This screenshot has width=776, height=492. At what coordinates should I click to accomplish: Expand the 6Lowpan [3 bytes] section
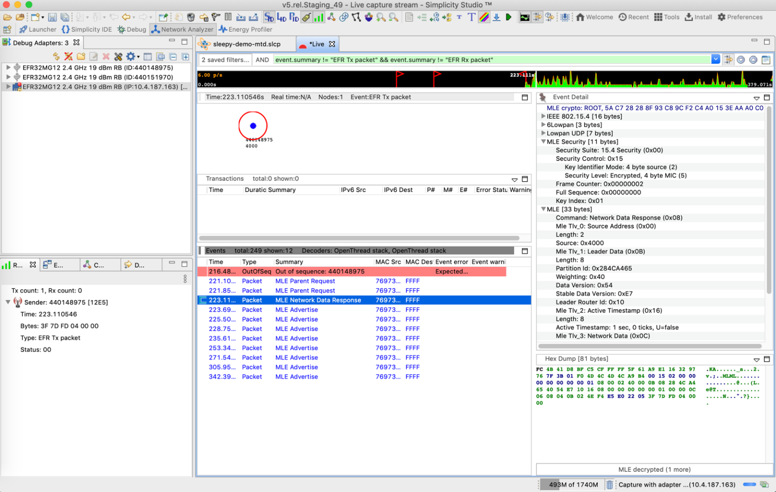click(x=543, y=125)
